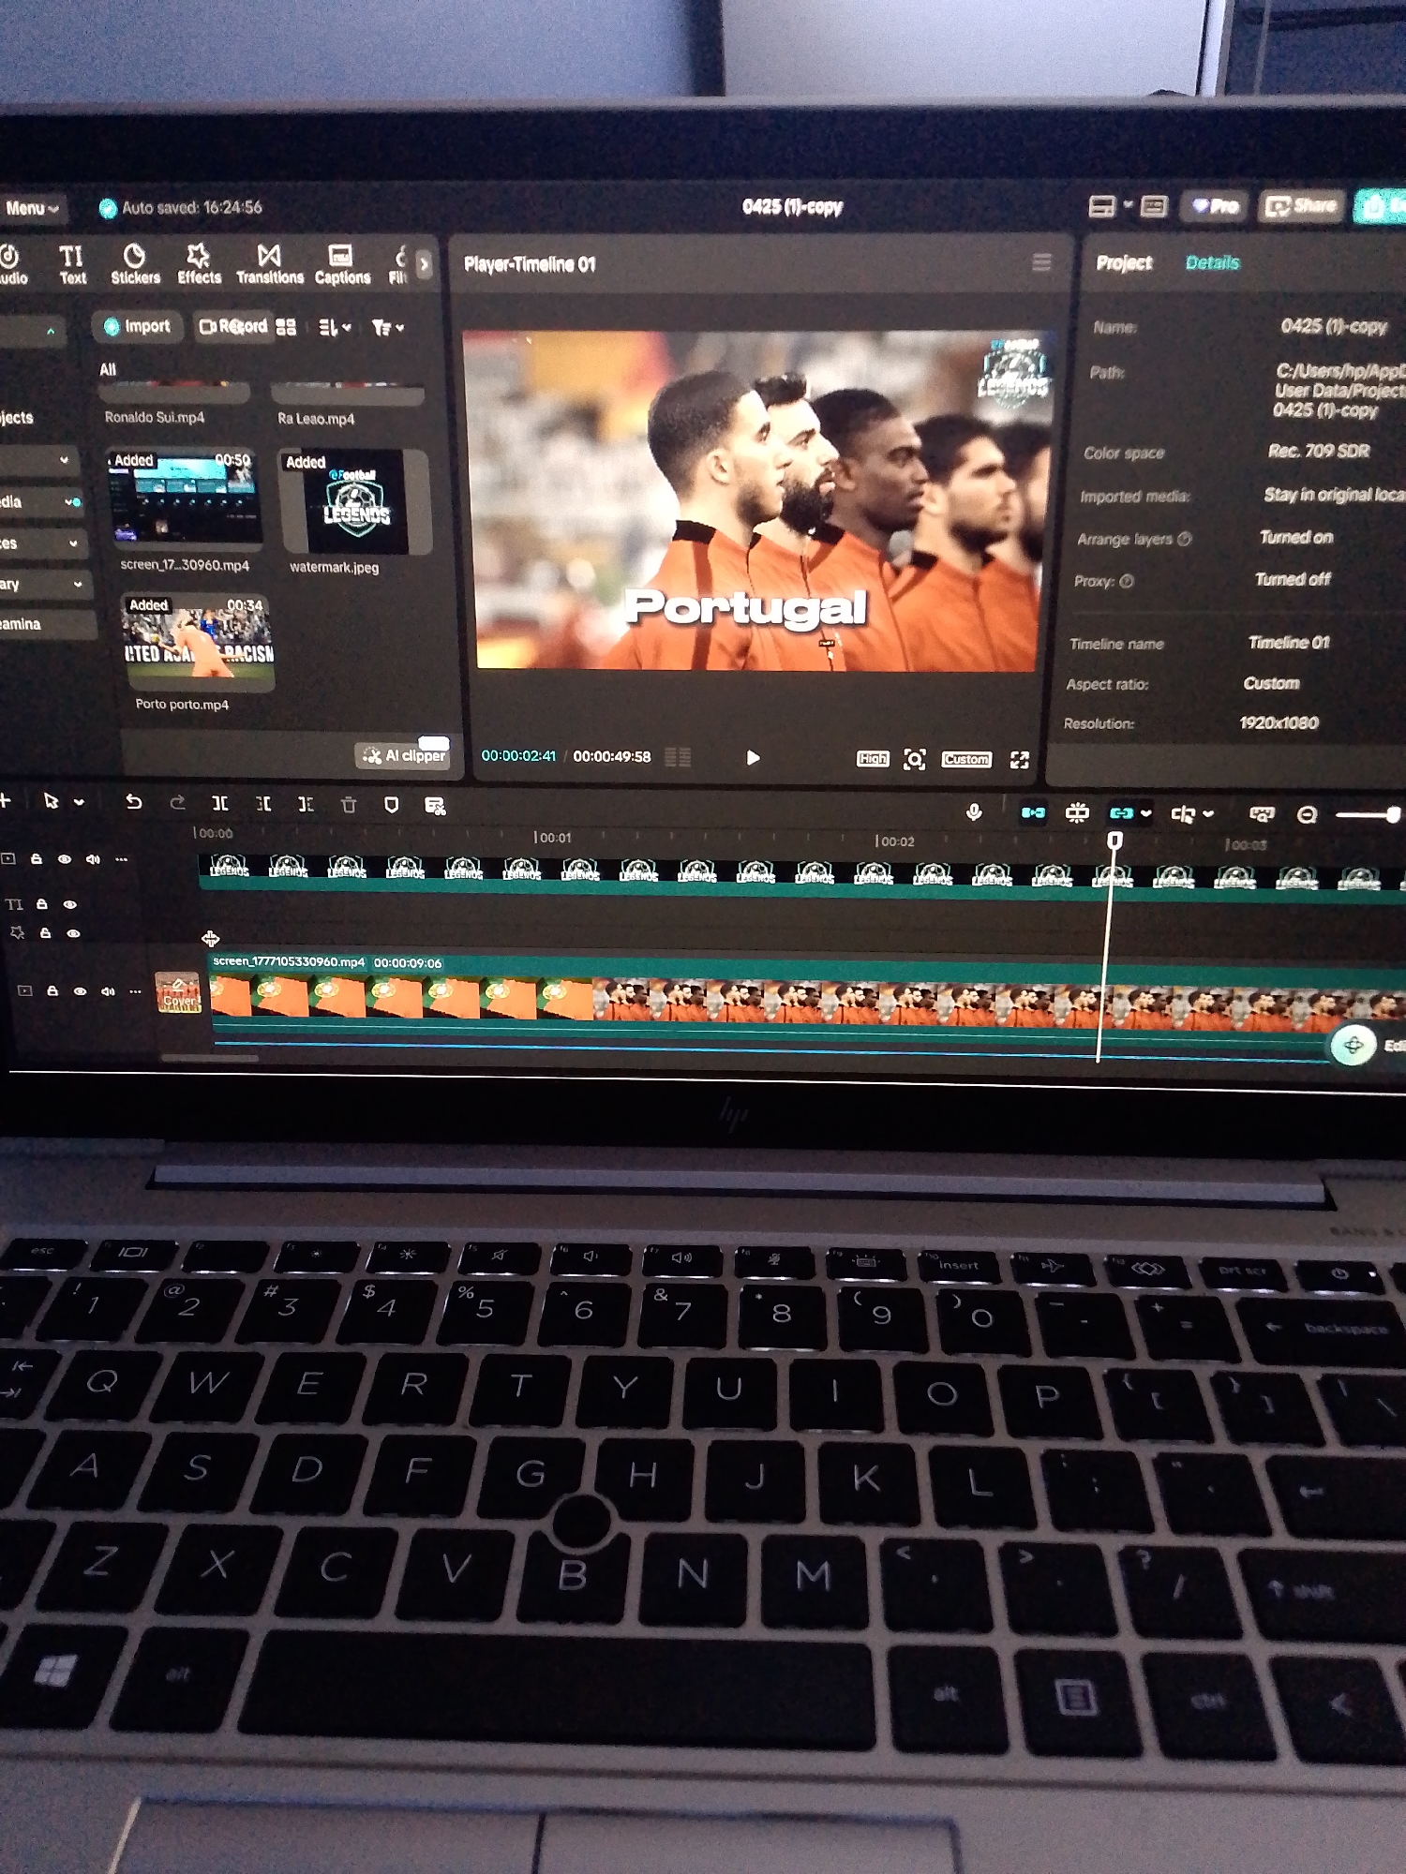The width and height of the screenshot is (1406, 1874).
Task: Open fullscreen preview in player
Action: [x=1020, y=760]
